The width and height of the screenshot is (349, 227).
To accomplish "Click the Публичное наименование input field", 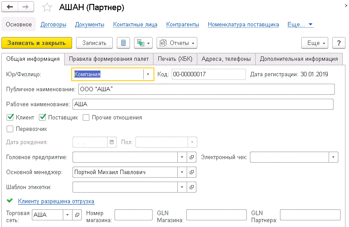I will (x=206, y=89).
